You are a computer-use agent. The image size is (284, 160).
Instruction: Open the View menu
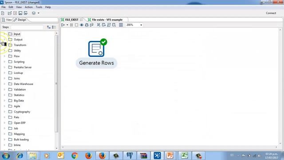pyautogui.click(x=19, y=7)
